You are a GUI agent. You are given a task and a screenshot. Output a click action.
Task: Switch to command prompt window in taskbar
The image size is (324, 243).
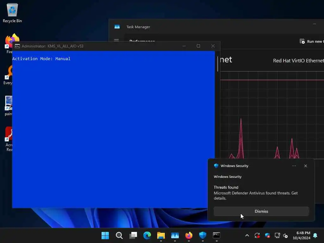click(x=216, y=235)
